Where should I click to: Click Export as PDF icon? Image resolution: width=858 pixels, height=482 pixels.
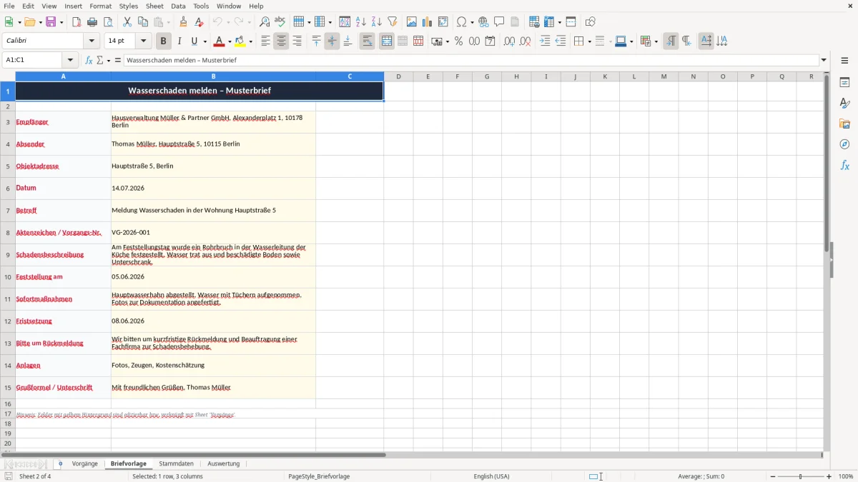tap(77, 22)
